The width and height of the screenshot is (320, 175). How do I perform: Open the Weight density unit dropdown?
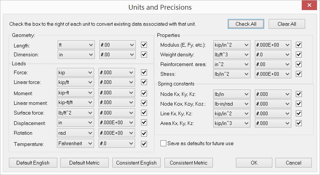point(231,54)
